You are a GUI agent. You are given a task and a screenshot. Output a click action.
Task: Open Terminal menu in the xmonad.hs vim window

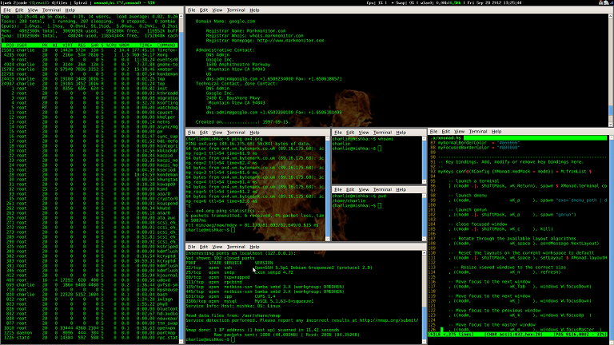tap(478, 132)
